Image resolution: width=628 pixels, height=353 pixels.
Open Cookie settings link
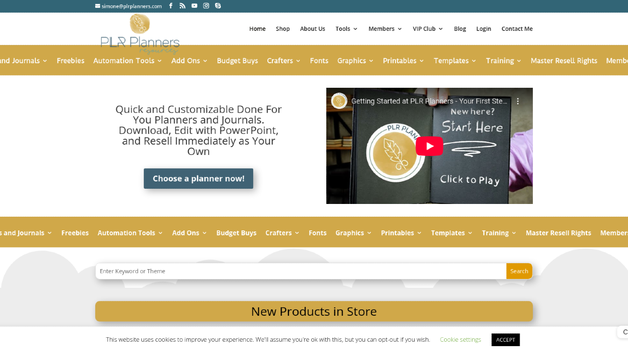tap(460, 340)
